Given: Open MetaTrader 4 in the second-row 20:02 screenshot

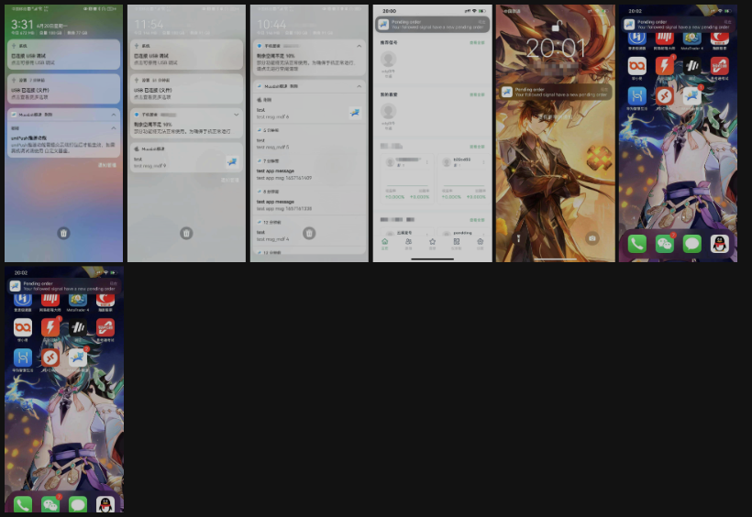Looking at the screenshot, I should pyautogui.click(x=78, y=301).
